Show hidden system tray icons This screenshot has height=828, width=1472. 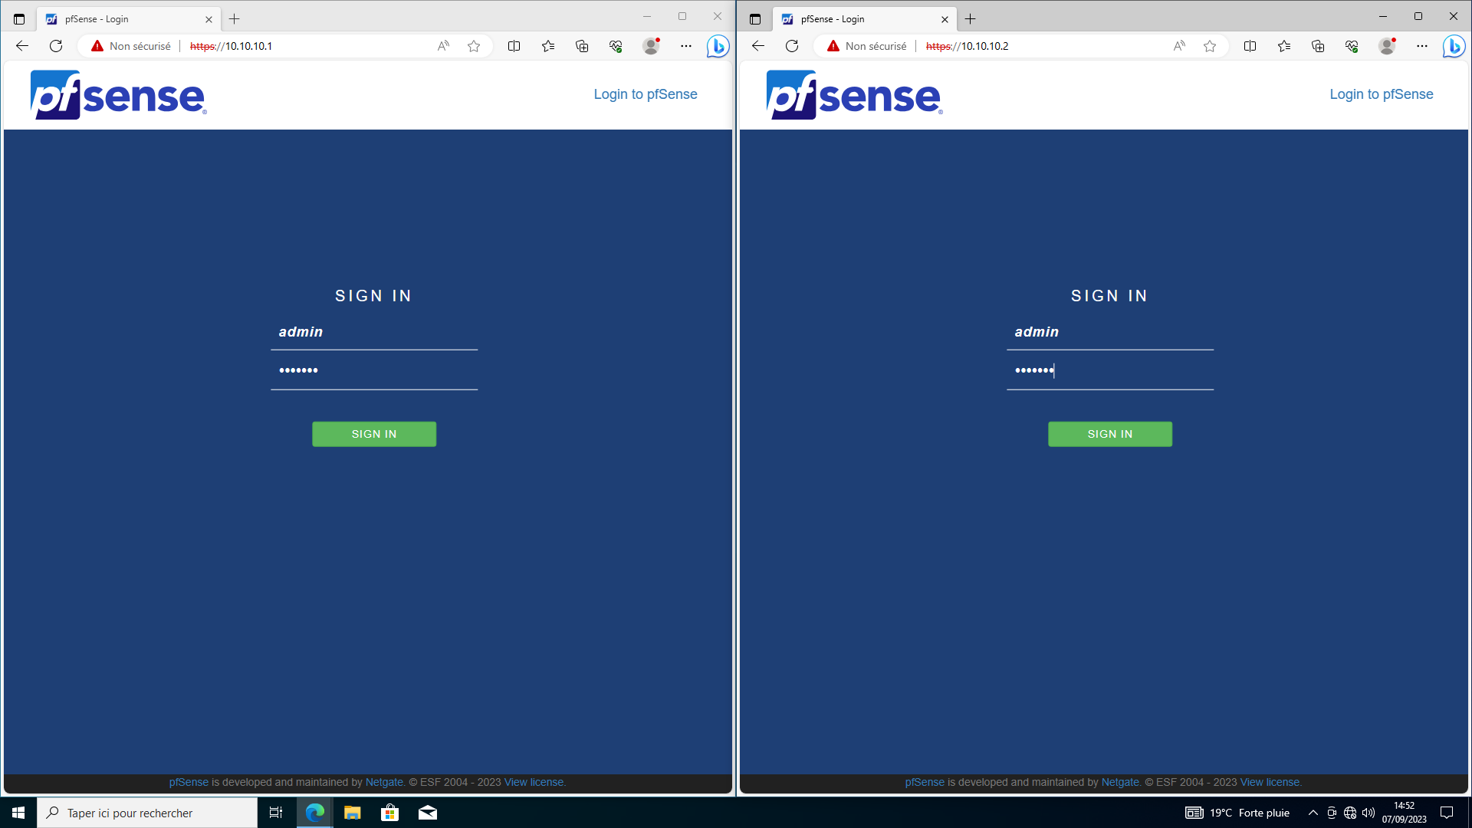(x=1313, y=813)
